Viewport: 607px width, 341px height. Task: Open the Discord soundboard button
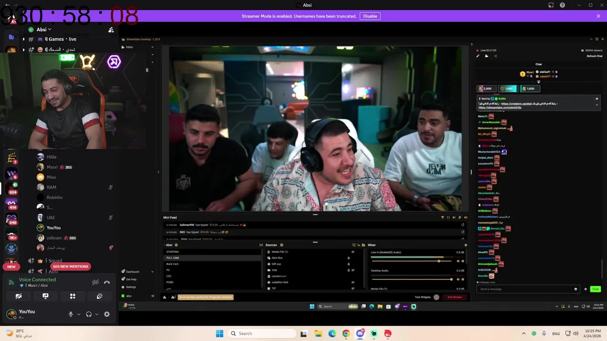tap(100, 296)
